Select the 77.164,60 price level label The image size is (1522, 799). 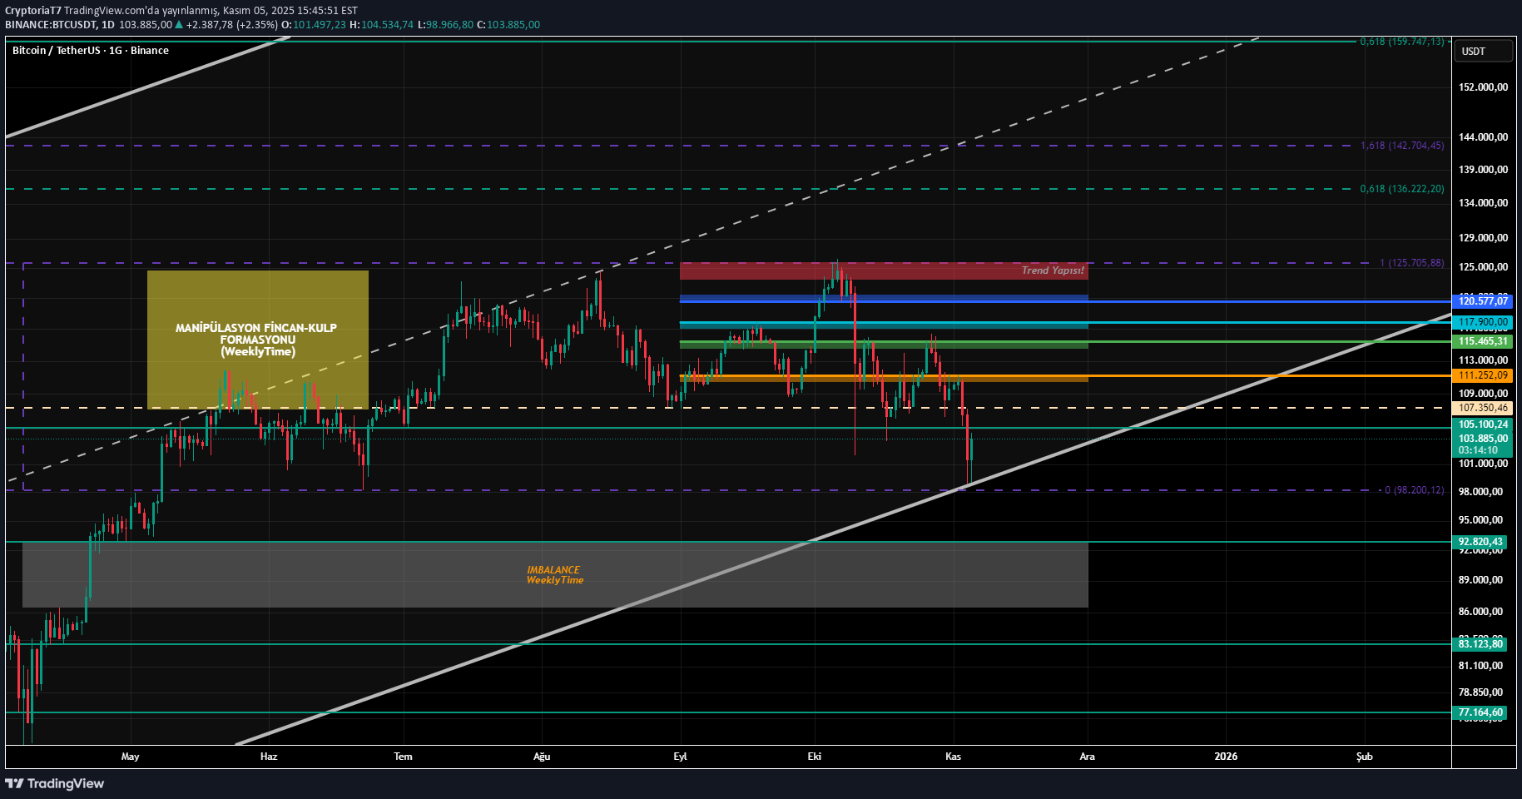click(1480, 712)
